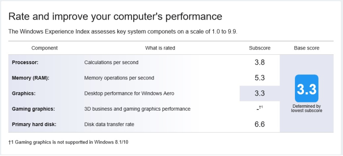Click Calculations per second description
Image resolution: width=343 pixels, height=156 pixels.
(x=111, y=62)
